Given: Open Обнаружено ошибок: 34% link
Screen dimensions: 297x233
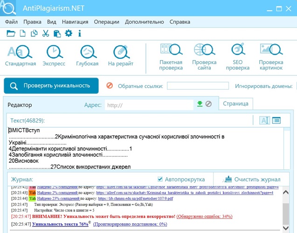Looking at the screenshot, I should [204, 216].
